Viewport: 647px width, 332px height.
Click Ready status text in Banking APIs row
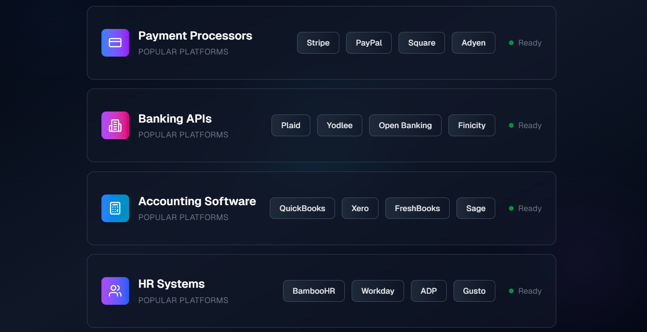[530, 125]
